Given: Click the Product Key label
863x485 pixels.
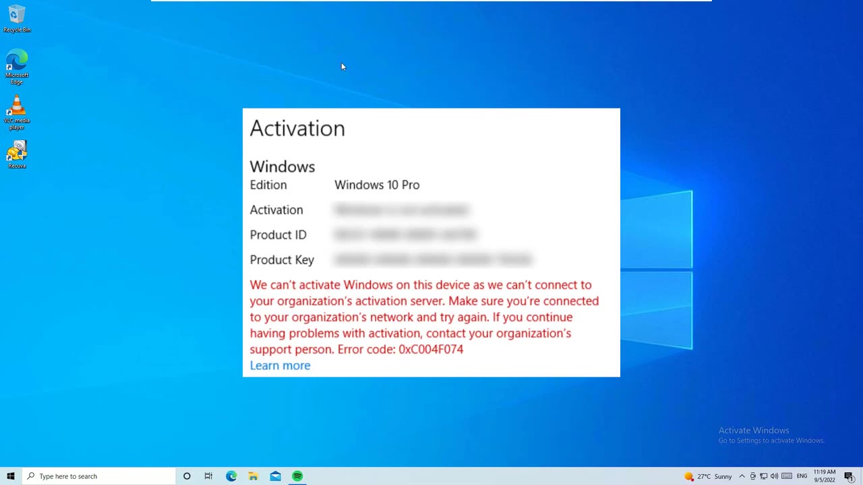Looking at the screenshot, I should [x=282, y=260].
